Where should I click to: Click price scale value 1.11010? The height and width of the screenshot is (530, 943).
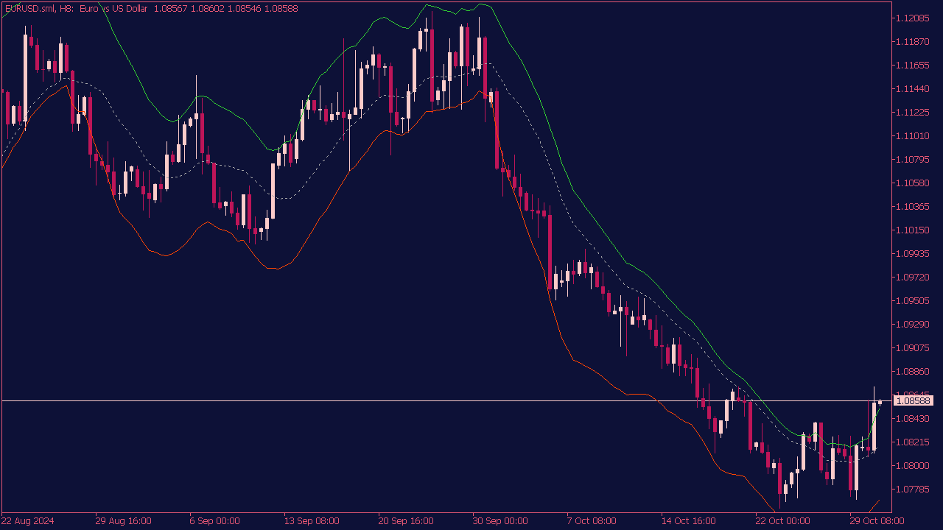pyautogui.click(x=914, y=136)
